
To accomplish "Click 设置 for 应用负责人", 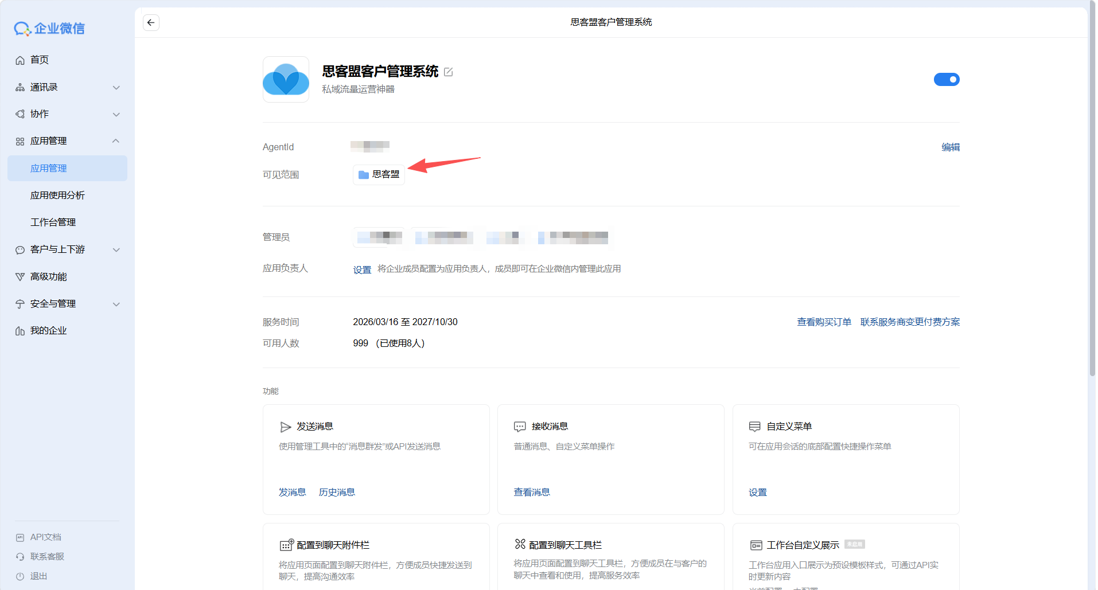I will 362,269.
